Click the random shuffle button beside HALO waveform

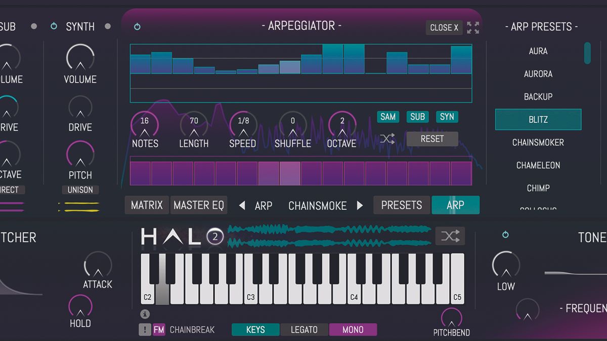[450, 236]
